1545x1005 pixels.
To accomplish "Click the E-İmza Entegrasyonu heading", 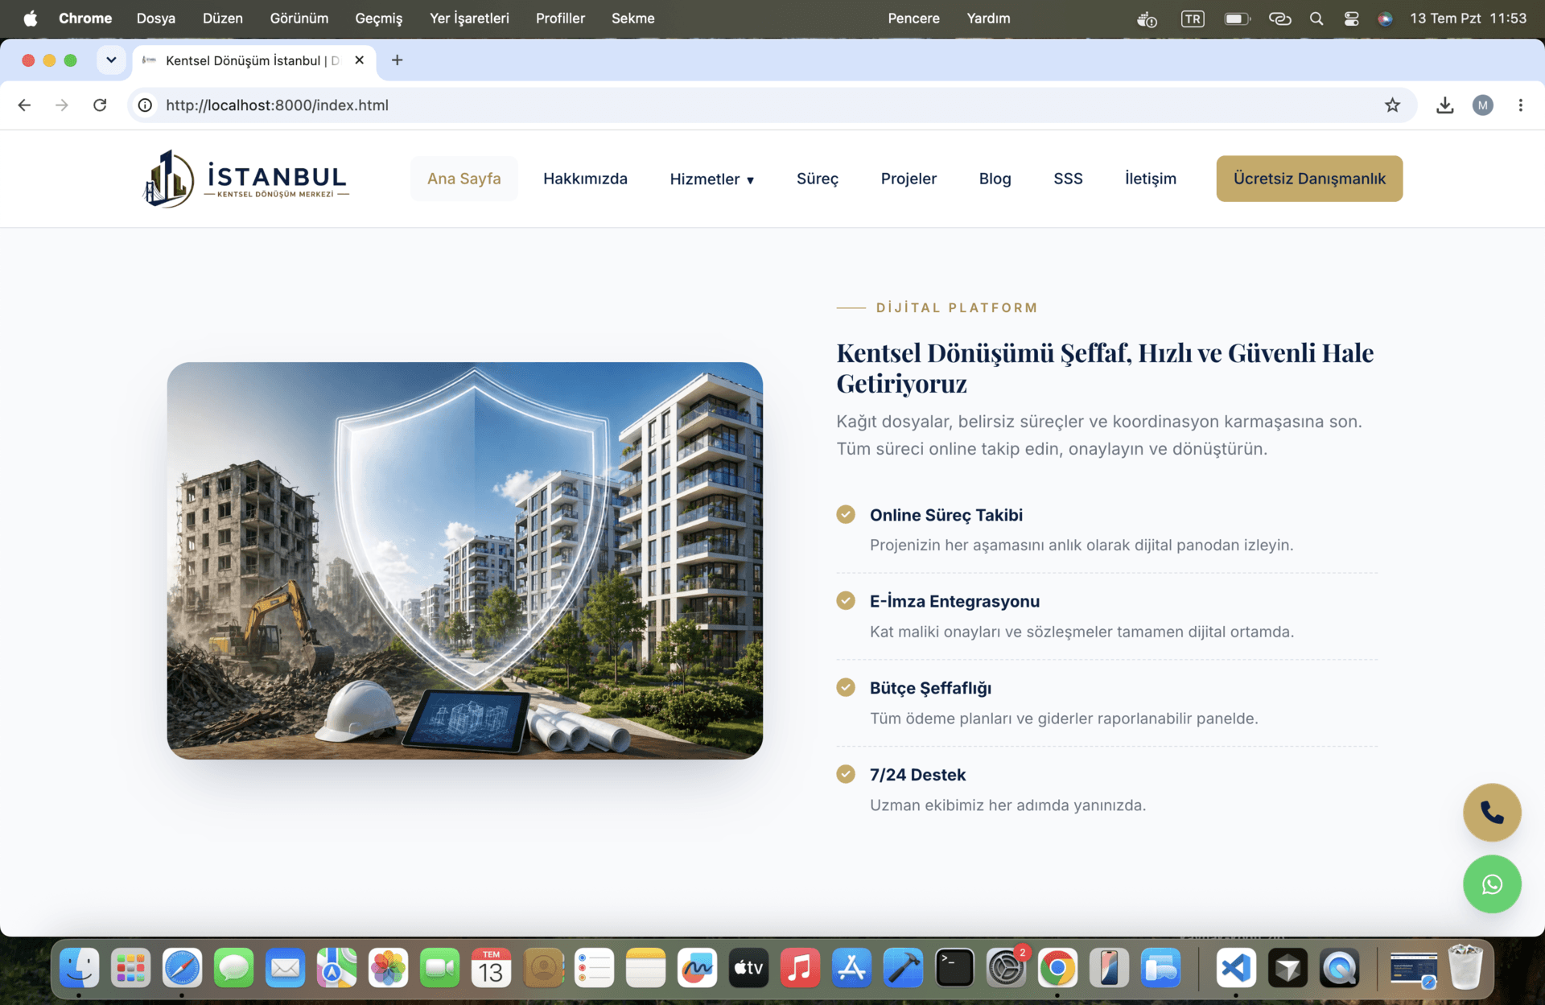I will point(954,601).
